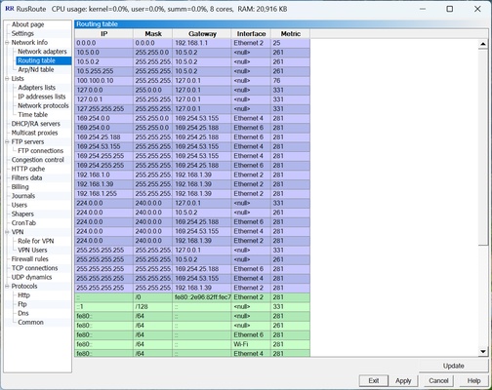Screen dimensions: 492x390
Task: Select TCP connections in the tree
Action: [34, 268]
